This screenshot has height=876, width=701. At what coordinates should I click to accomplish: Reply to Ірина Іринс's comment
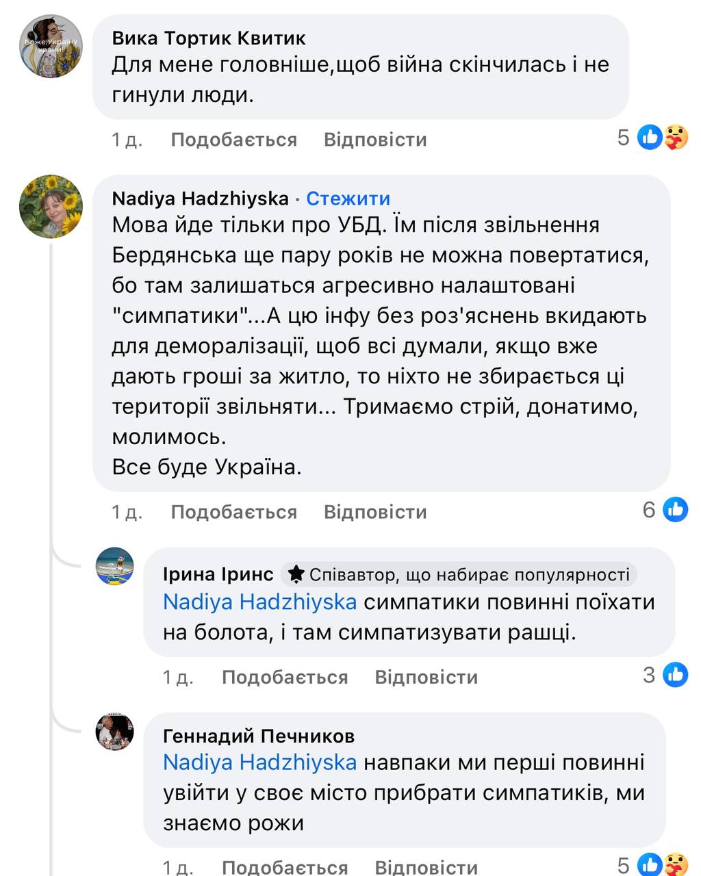pyautogui.click(x=426, y=677)
